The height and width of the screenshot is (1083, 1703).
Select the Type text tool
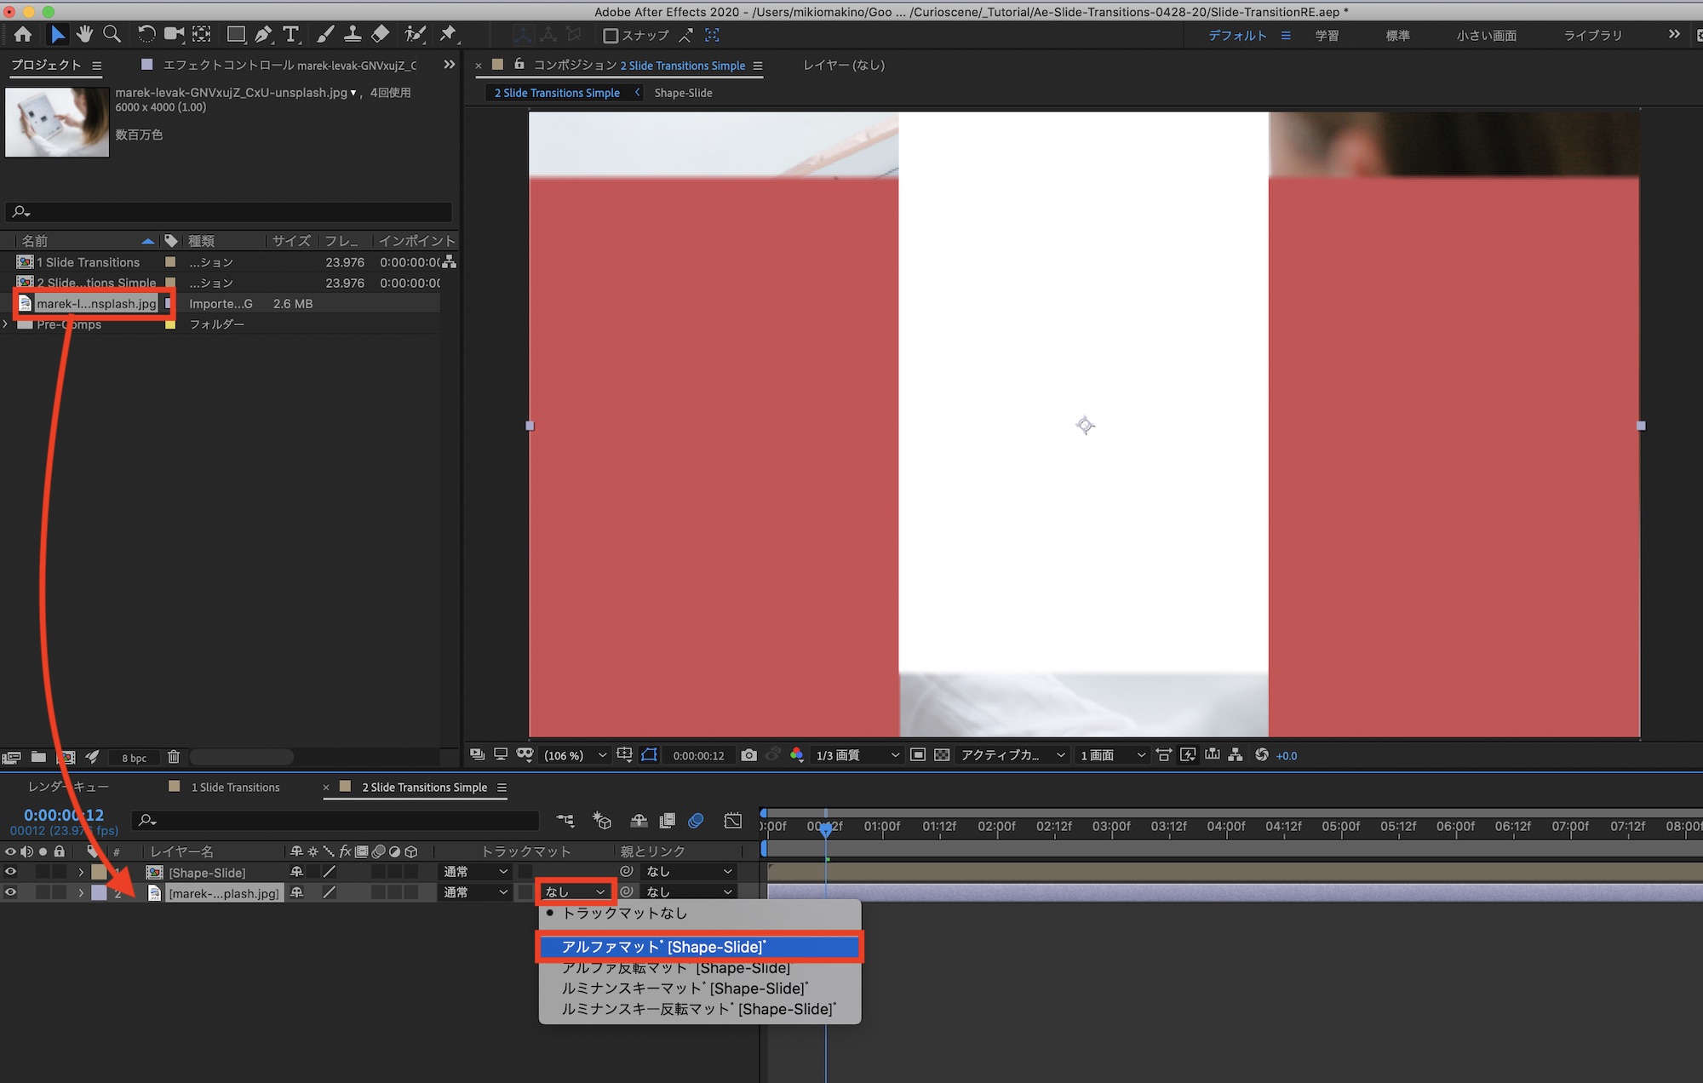[291, 34]
